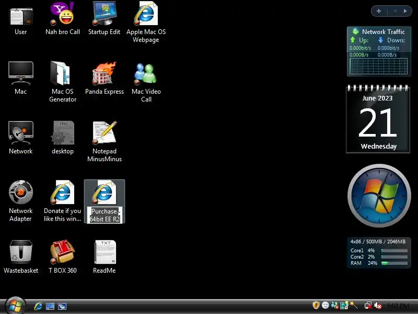The image size is (418, 314).
Task: Click Wednesday on the calendar gadget
Action: click(x=378, y=147)
